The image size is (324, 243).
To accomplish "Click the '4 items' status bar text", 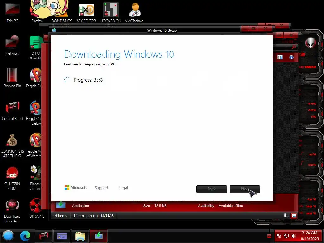I will tap(61, 215).
